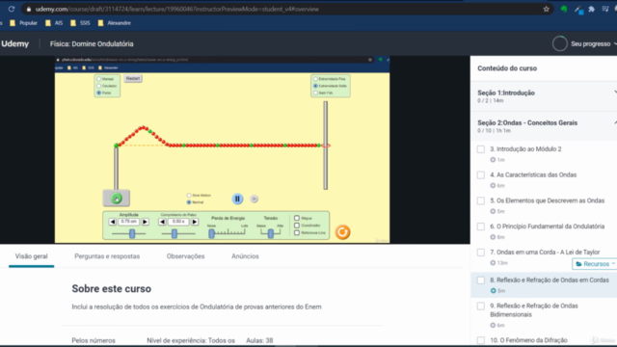
Task: Click the Perda de Energia slider handle
Action: click(212, 233)
